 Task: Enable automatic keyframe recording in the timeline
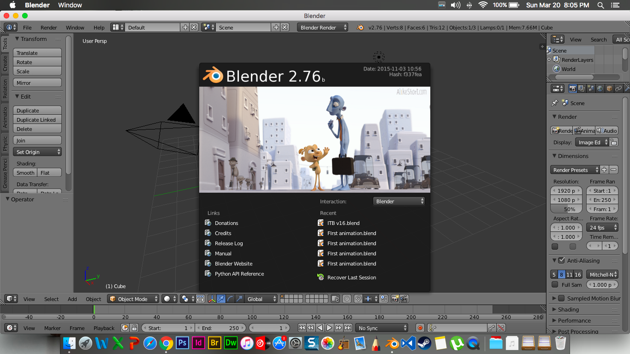[x=419, y=328]
